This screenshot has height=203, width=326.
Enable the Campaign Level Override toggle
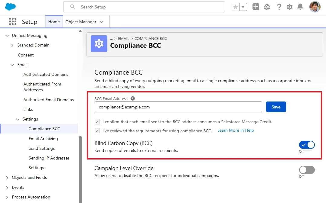[307, 170]
